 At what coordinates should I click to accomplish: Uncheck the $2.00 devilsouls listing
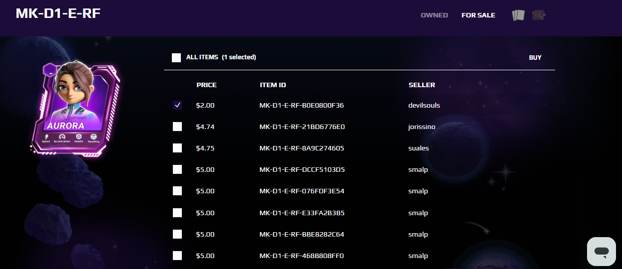(x=177, y=105)
